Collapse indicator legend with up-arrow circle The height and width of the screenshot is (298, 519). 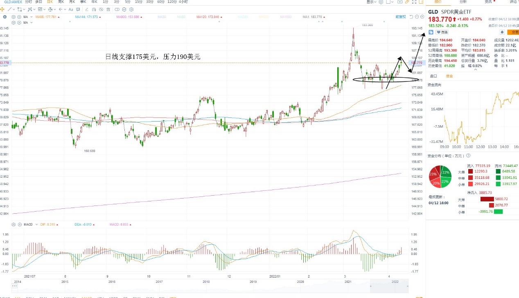pos(5,17)
